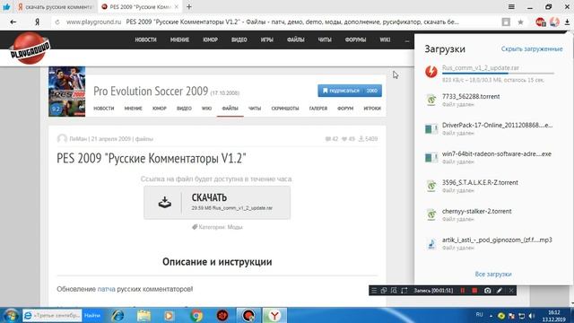Reload the page with refresh icon
This screenshot has height=323, width=574.
(x=57, y=22)
